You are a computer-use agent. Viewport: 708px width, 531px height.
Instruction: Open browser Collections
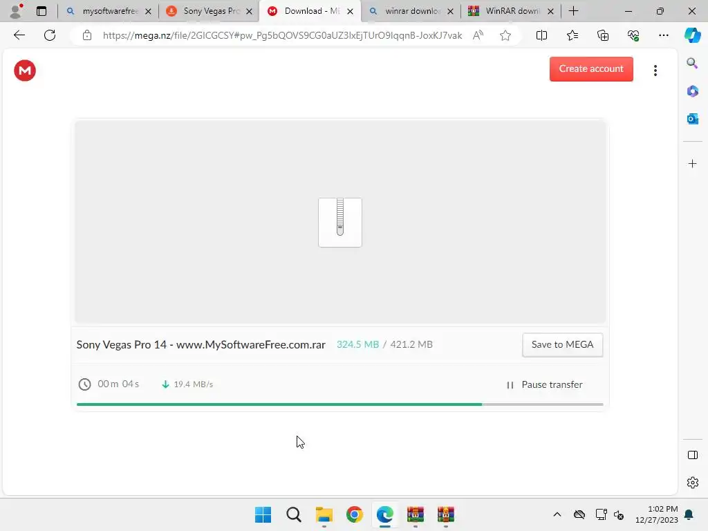coord(603,35)
